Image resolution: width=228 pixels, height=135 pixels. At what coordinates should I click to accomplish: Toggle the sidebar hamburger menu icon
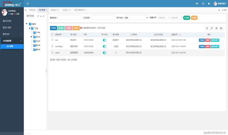[28, 4]
